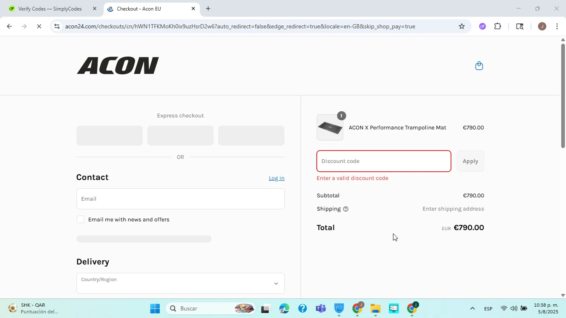Click 'Enter a valid discount code' error
Screen dimensions: 566x318
coord(352,178)
